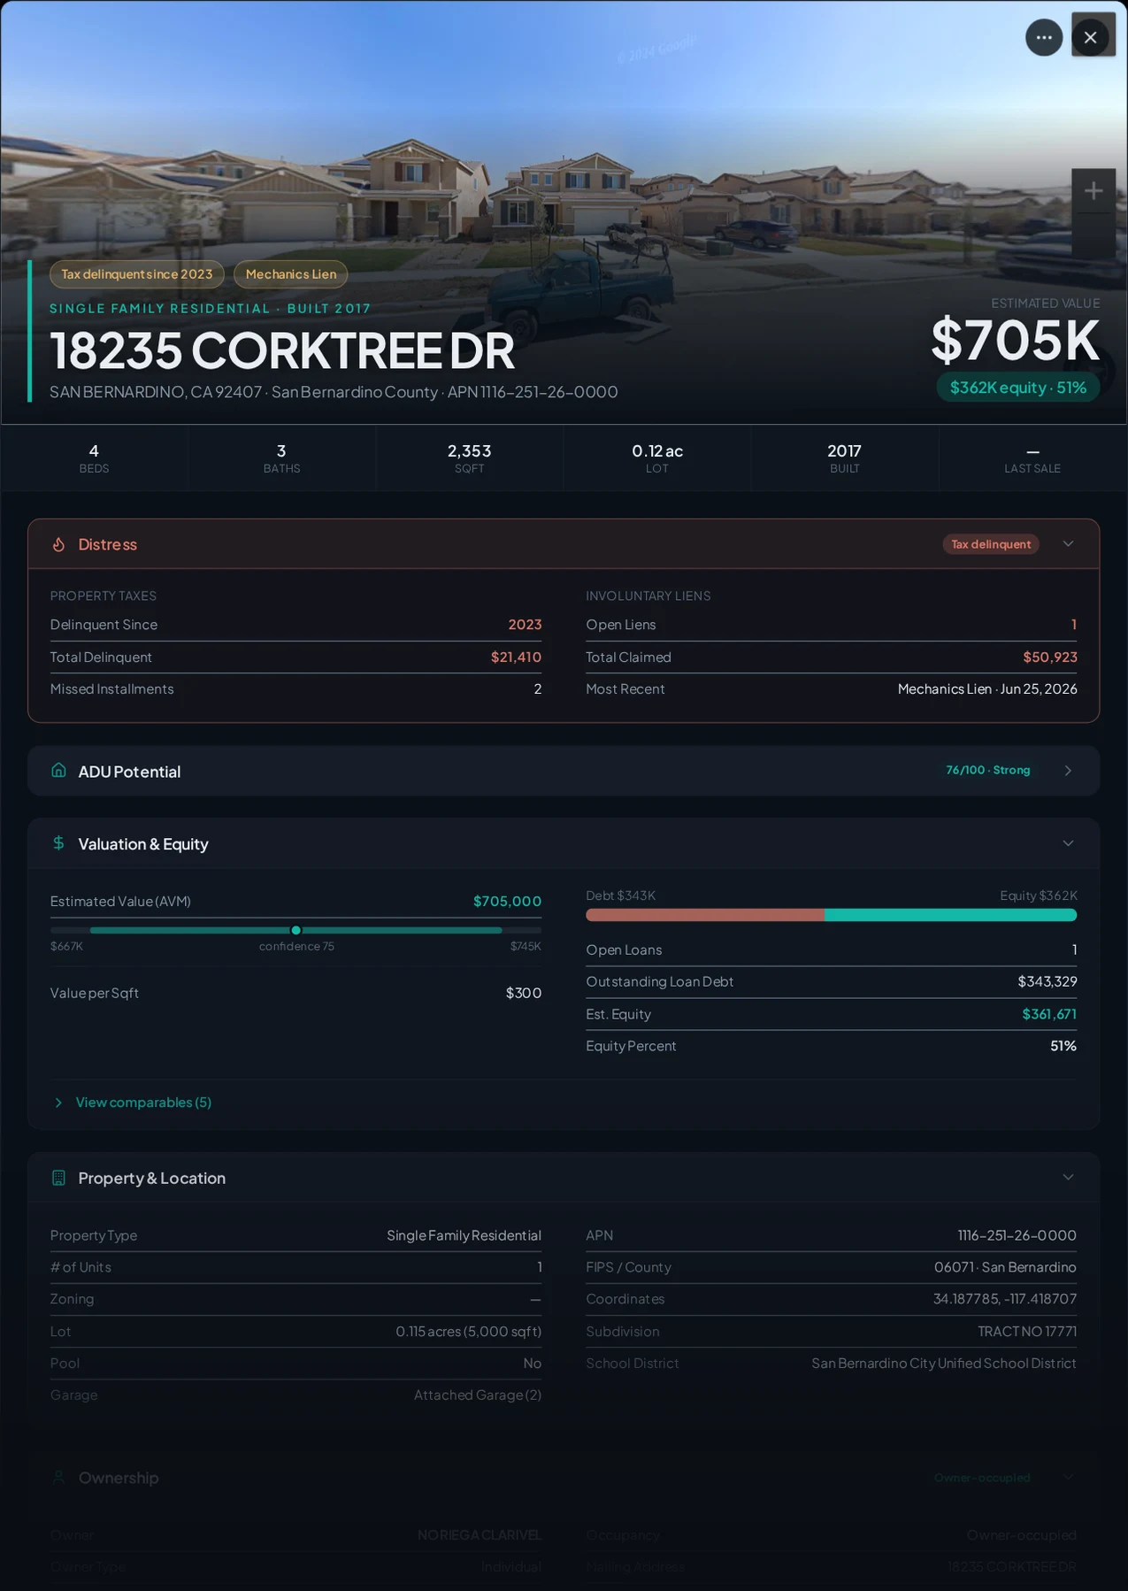Collapse the Valuation & Equity section chevron
This screenshot has height=1591, width=1128.
[x=1068, y=843]
